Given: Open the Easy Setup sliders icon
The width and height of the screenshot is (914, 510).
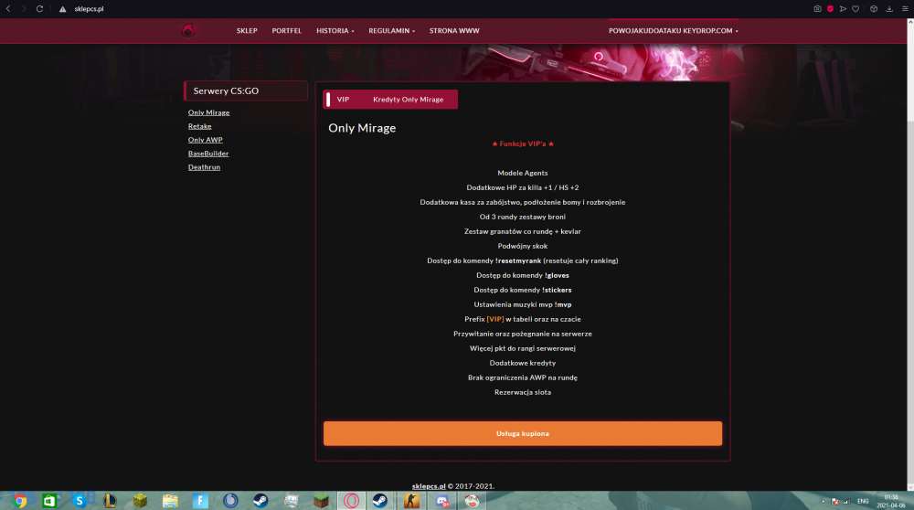Looking at the screenshot, I should pos(905,9).
